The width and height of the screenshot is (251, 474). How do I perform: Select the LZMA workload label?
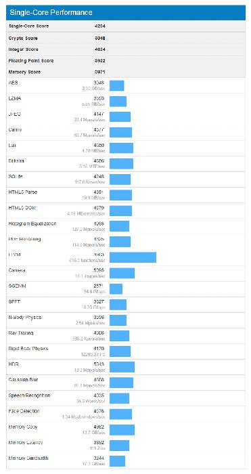point(15,99)
